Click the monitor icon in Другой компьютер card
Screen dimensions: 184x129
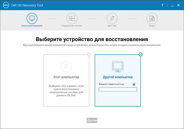117,67
